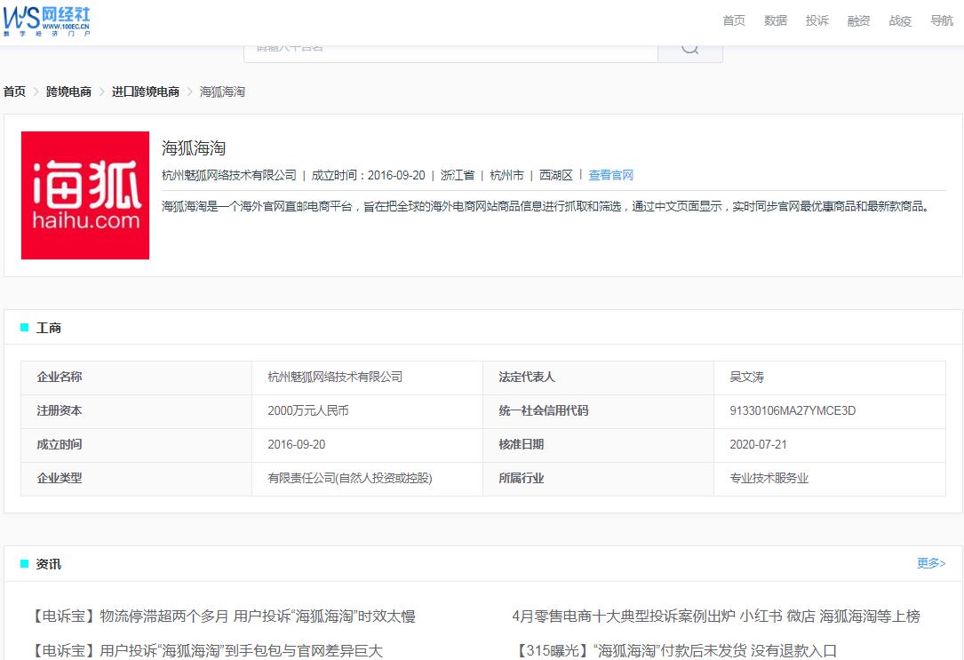Open the 更多> link in 资讯 section
Screen dimensions: 964x660
coord(930,562)
